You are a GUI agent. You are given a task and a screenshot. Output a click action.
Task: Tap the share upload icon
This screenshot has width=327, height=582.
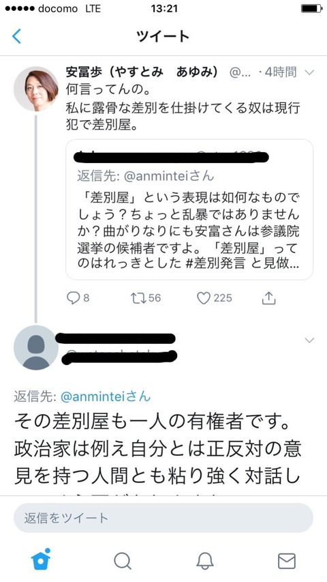(x=268, y=298)
